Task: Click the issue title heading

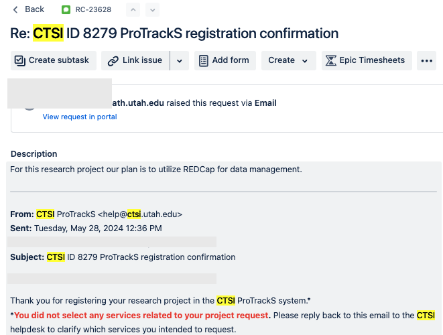Action: coord(174,33)
